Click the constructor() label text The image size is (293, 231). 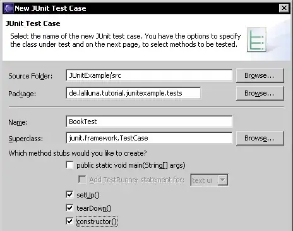click(x=97, y=222)
